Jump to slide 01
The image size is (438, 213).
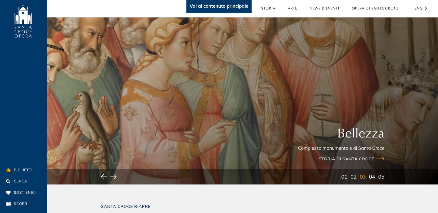pyautogui.click(x=344, y=177)
